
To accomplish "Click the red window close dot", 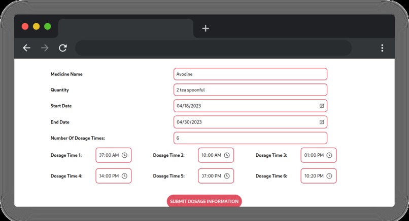I will point(25,26).
